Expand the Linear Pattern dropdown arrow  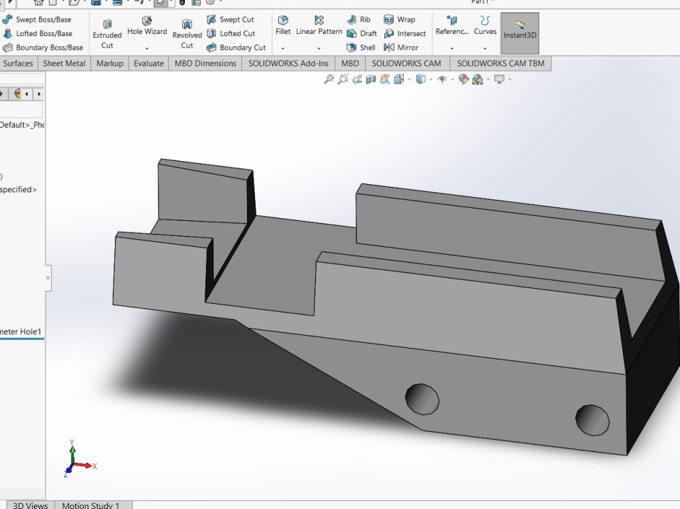tap(319, 48)
